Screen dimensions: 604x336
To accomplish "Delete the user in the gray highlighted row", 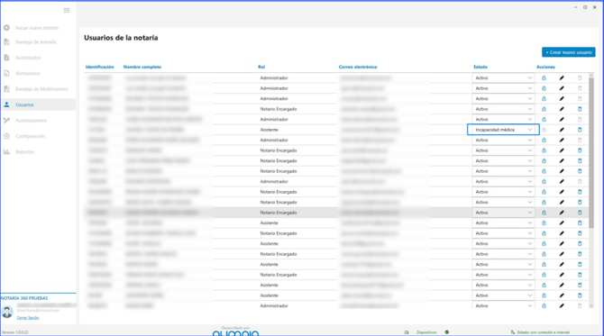I will (x=580, y=213).
